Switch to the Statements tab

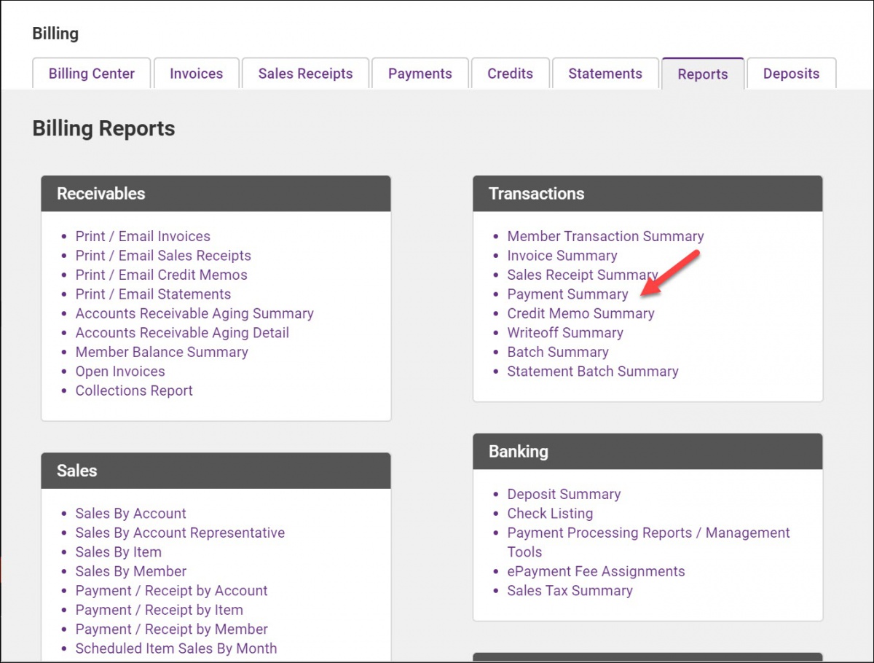605,74
